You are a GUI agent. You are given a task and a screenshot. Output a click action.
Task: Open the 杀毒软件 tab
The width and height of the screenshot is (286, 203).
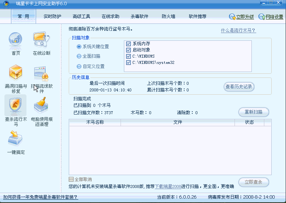tap(139, 17)
